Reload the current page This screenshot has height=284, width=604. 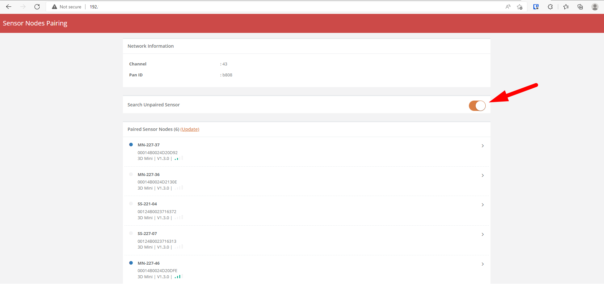tap(37, 7)
